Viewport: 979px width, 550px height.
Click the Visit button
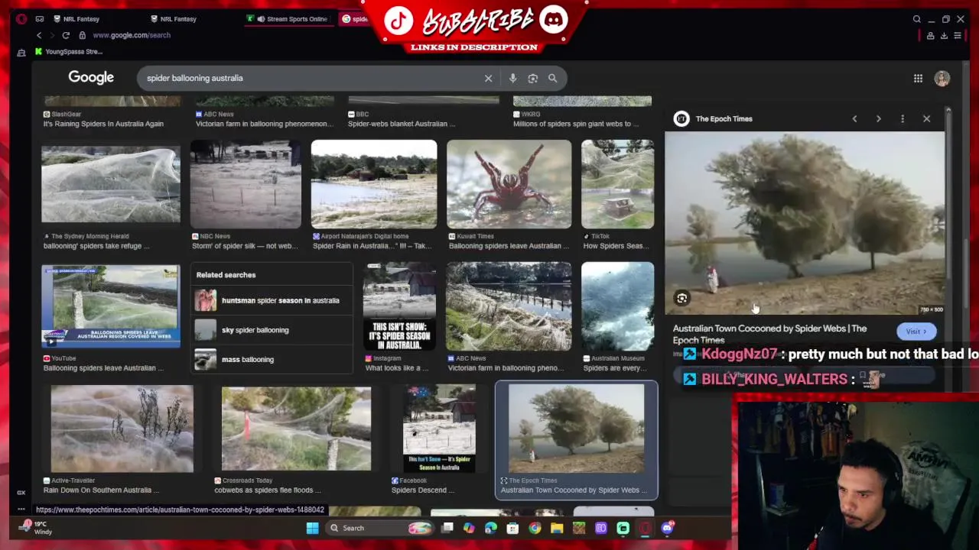[x=916, y=332]
